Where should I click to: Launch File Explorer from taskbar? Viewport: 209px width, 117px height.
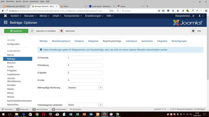[x=17, y=114]
